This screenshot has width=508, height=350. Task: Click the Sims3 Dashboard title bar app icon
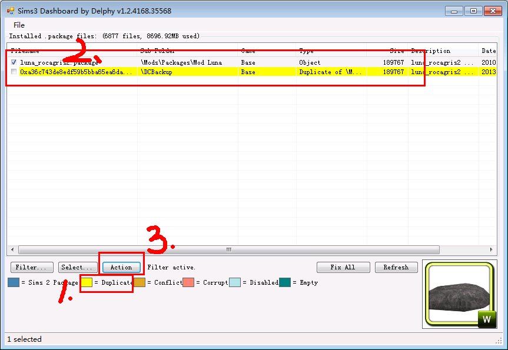[x=10, y=10]
